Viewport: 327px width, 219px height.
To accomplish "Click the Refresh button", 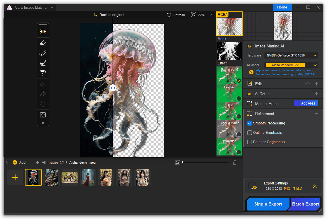I will tap(176, 15).
